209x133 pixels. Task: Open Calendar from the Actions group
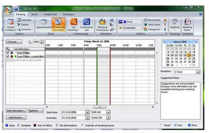pyautogui.click(x=24, y=20)
